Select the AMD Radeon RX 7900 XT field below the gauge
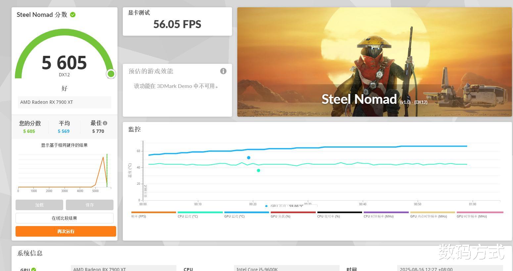The width and height of the screenshot is (513, 271). click(65, 102)
